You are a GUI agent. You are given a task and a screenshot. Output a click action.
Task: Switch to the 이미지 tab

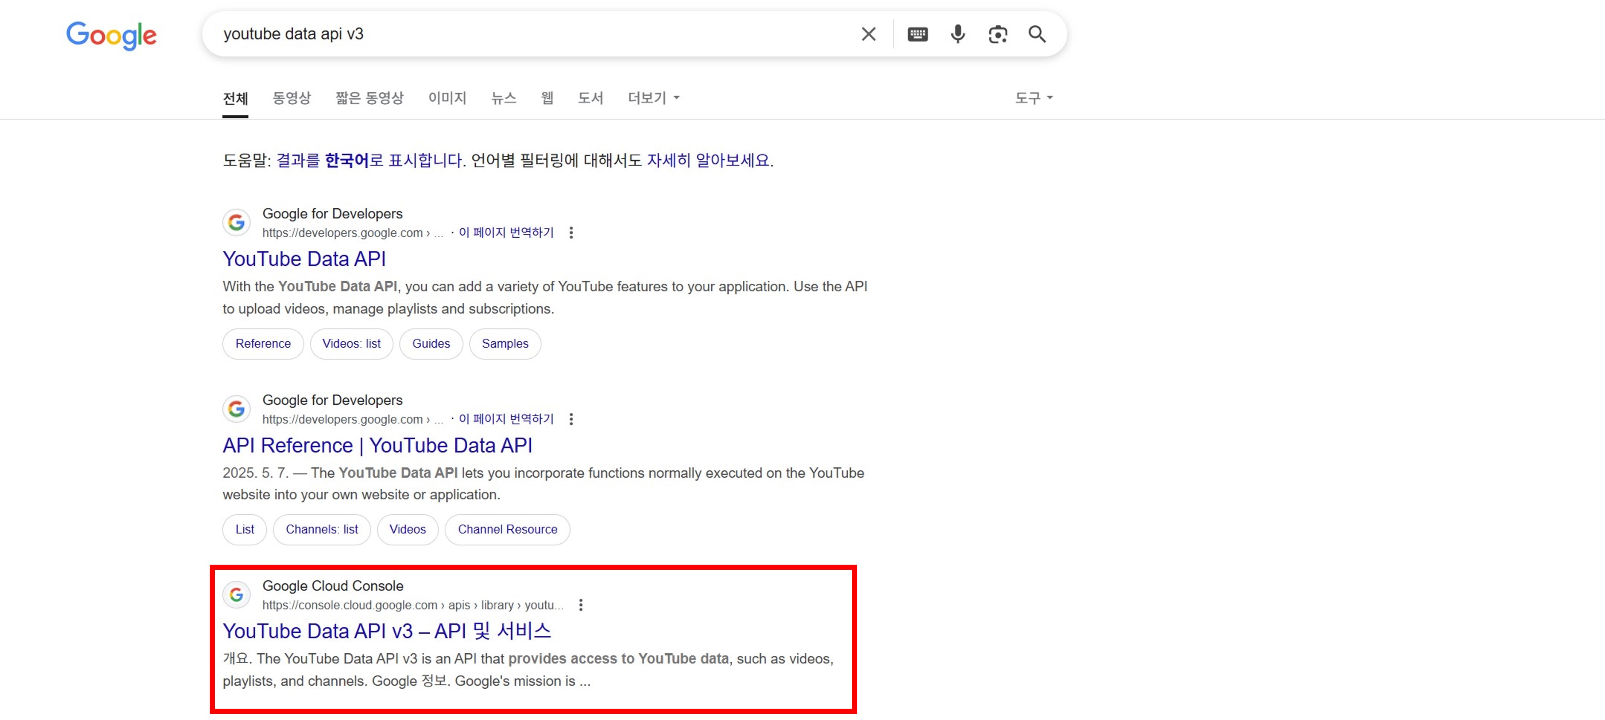[x=447, y=98]
